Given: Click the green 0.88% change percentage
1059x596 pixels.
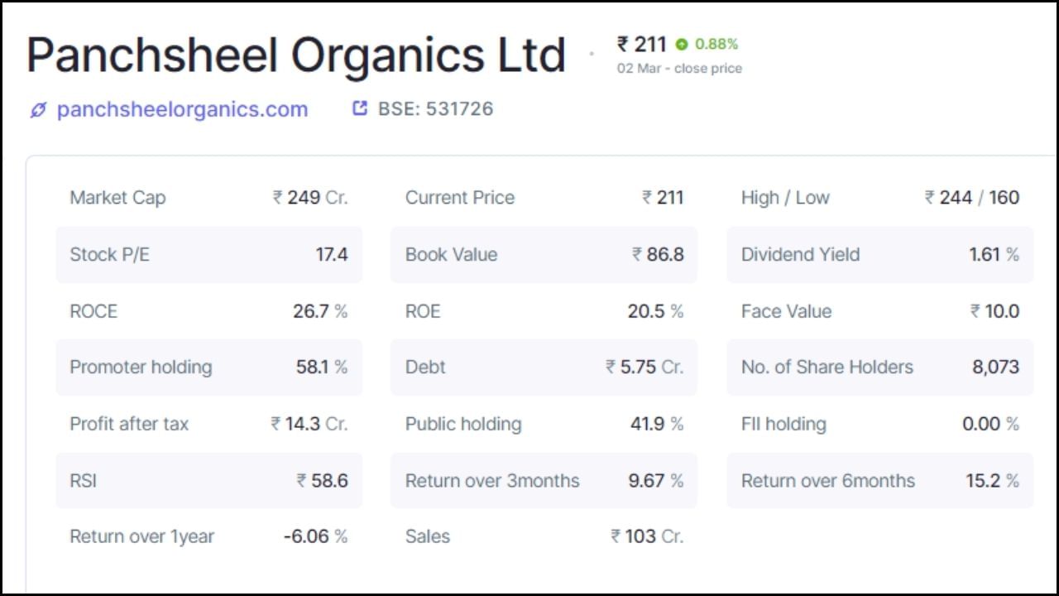Looking at the screenshot, I should [x=716, y=44].
